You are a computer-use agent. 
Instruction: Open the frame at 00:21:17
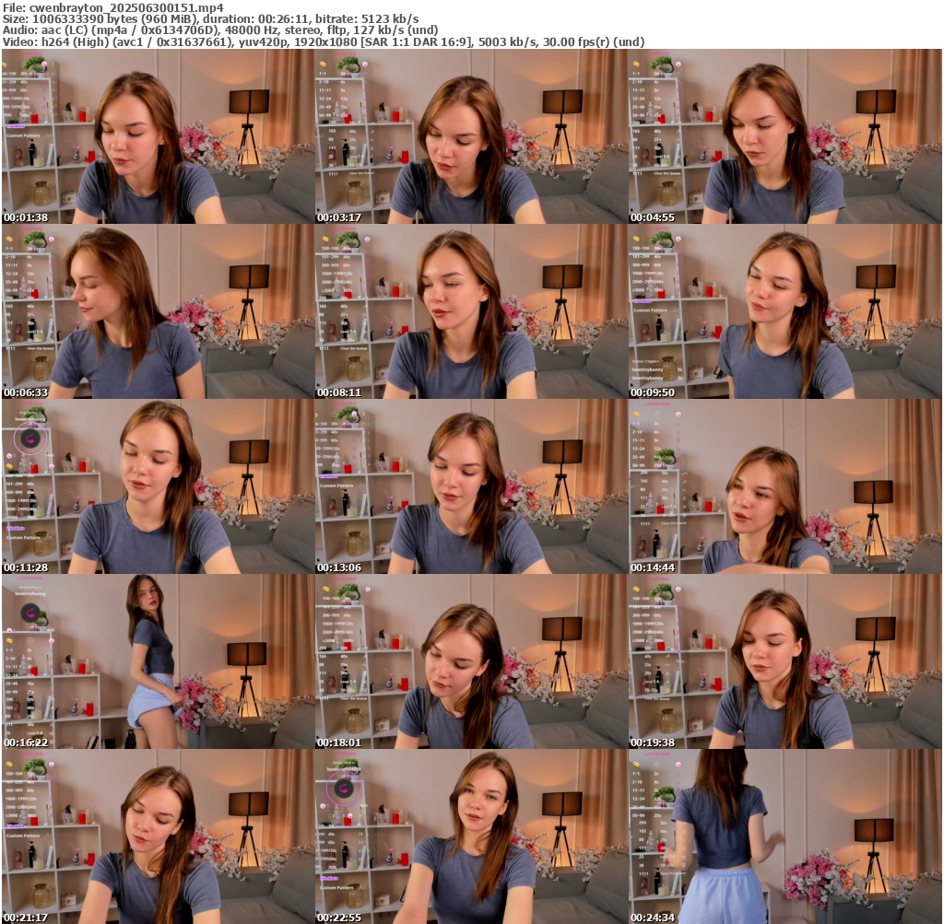[158, 836]
